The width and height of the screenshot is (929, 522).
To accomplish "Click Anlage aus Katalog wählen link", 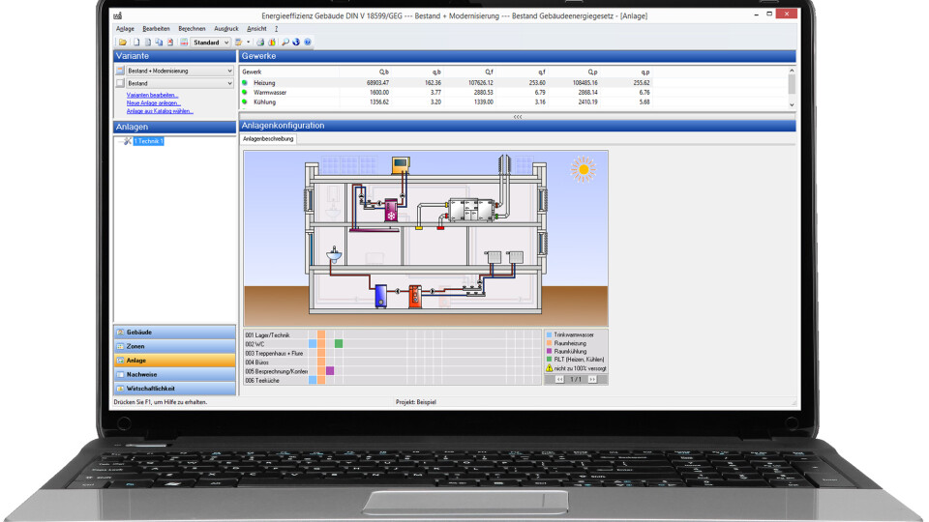I will (x=159, y=111).
